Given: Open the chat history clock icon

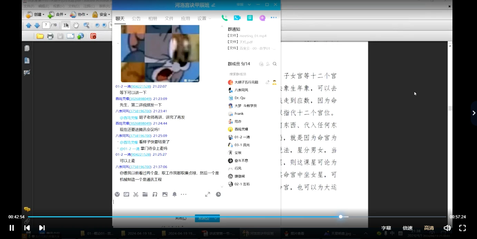Looking at the screenshot, I should coord(218,194).
